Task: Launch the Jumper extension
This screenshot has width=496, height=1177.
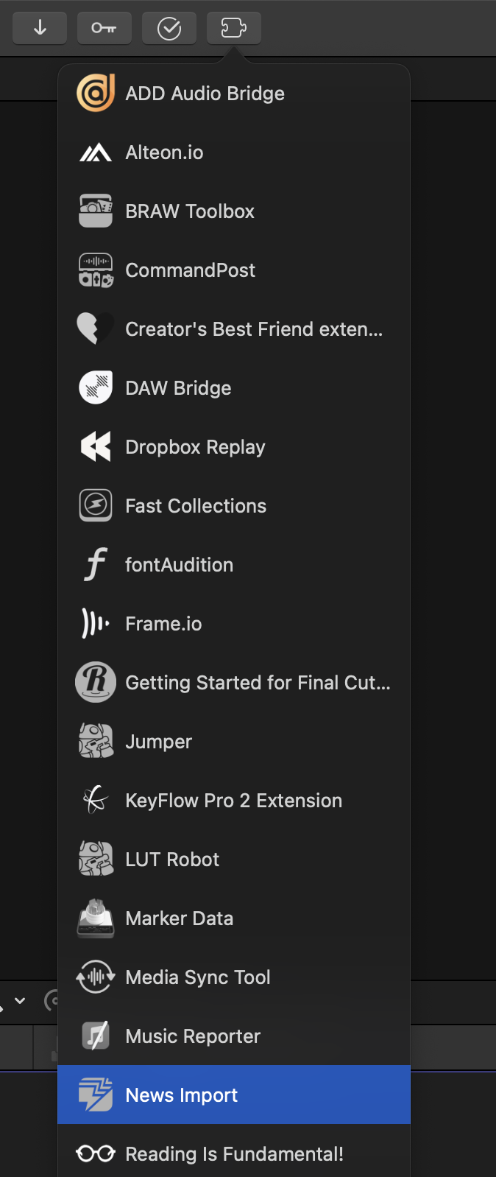Action: 158,742
